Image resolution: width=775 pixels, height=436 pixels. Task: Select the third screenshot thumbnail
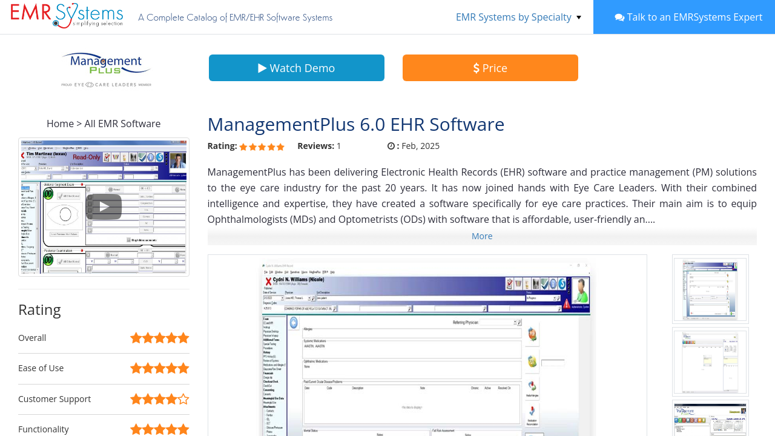[x=710, y=418]
